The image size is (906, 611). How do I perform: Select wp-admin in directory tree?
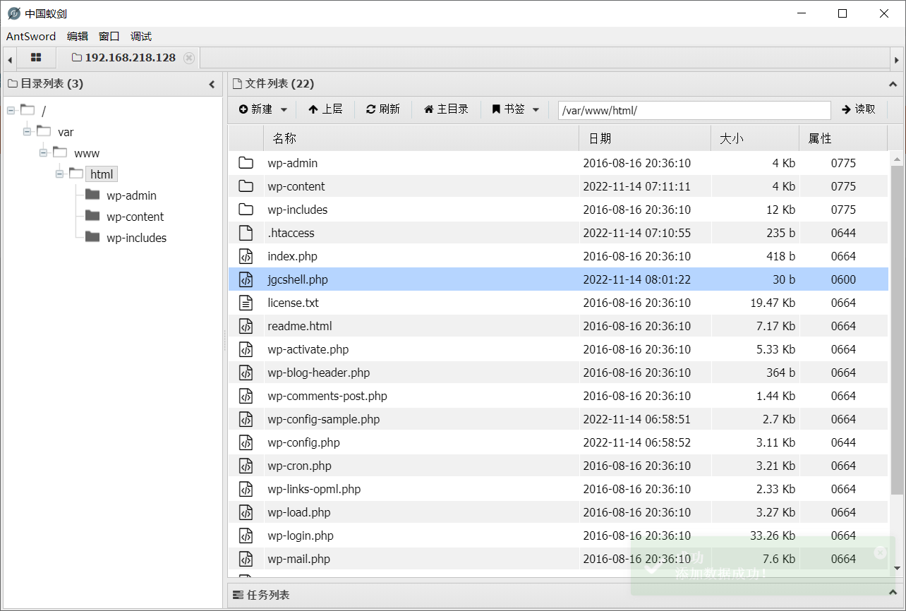(131, 195)
